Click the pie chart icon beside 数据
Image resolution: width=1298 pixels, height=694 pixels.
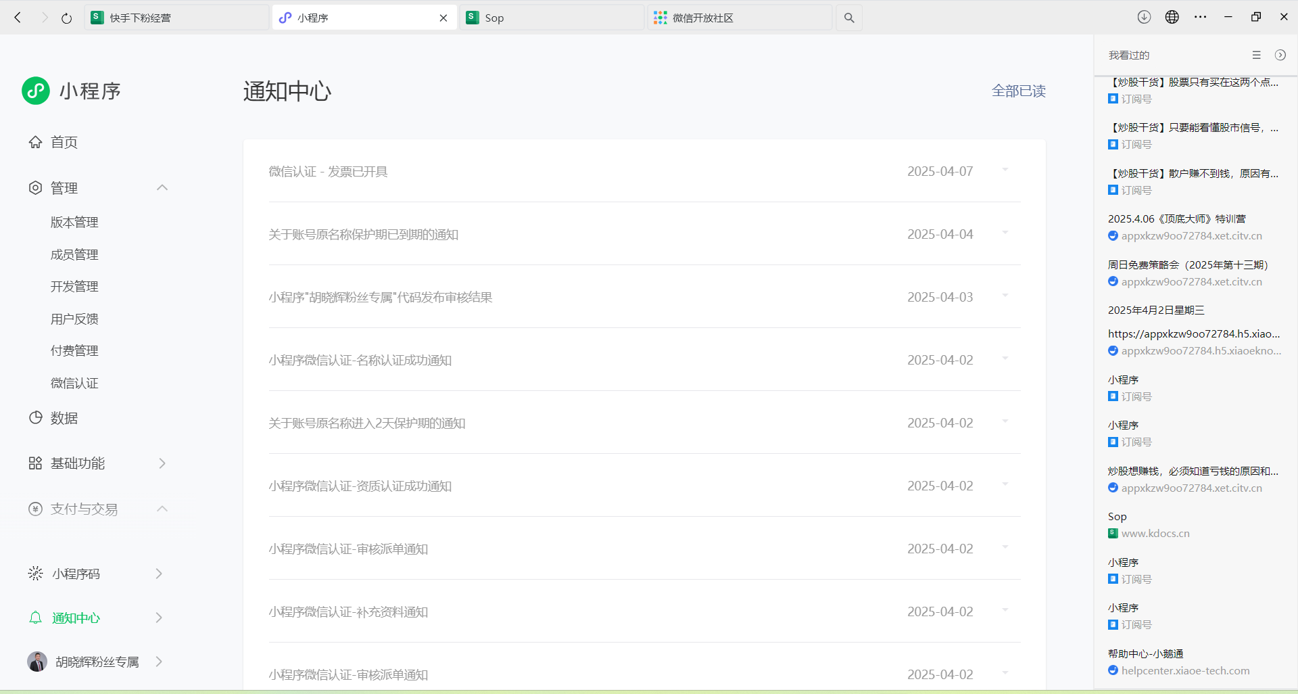tap(35, 417)
